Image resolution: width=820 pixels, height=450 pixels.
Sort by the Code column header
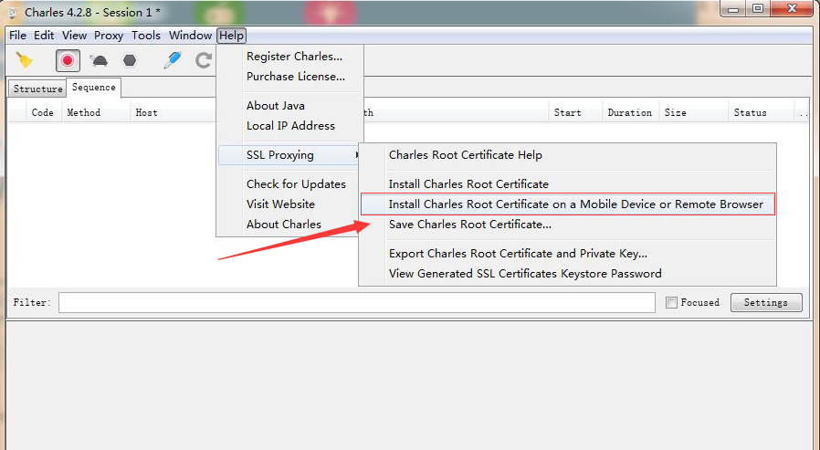point(42,112)
